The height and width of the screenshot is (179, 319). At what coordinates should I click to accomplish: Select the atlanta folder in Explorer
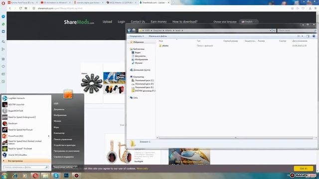[165, 46]
